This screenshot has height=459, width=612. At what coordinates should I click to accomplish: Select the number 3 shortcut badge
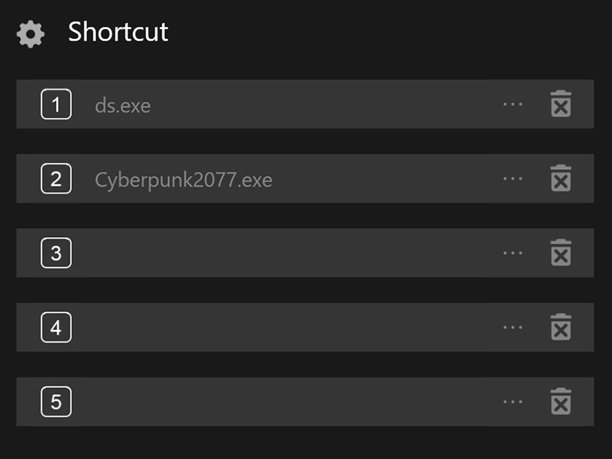click(56, 253)
